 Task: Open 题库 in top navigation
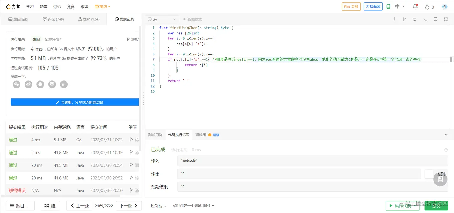[44, 7]
